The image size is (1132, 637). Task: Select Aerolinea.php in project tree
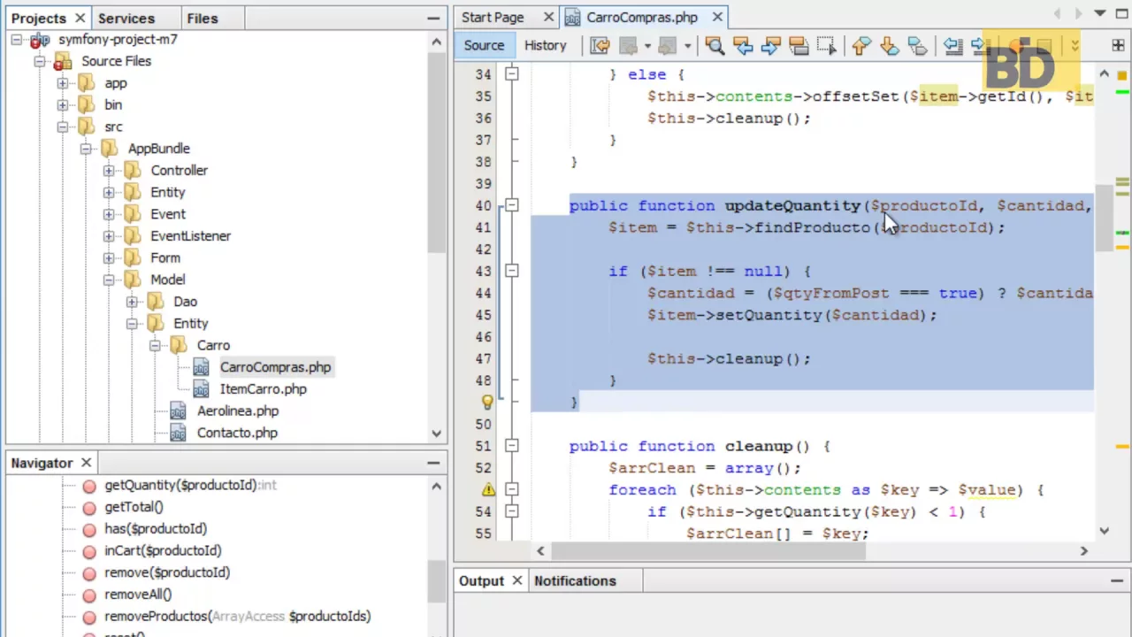(x=237, y=411)
